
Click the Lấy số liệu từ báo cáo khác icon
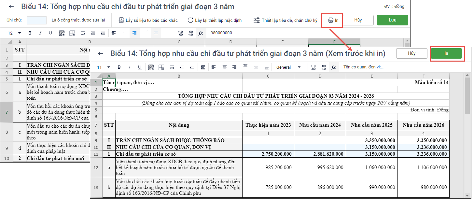click(121, 20)
